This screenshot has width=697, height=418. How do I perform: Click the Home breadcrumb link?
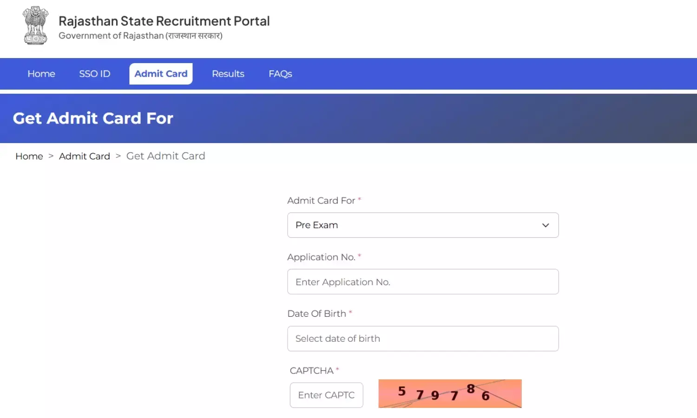point(29,156)
